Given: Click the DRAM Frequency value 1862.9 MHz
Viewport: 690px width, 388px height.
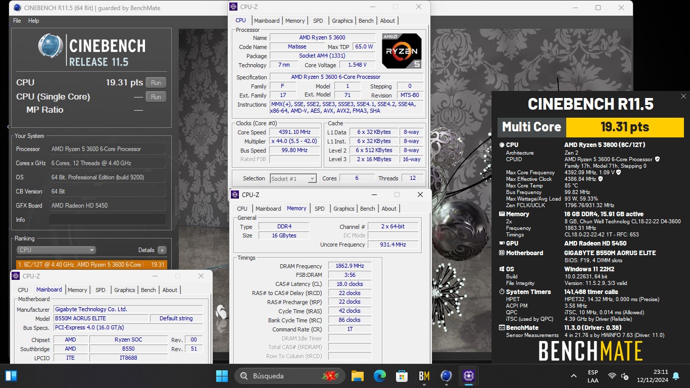Looking at the screenshot, I should pyautogui.click(x=350, y=266).
